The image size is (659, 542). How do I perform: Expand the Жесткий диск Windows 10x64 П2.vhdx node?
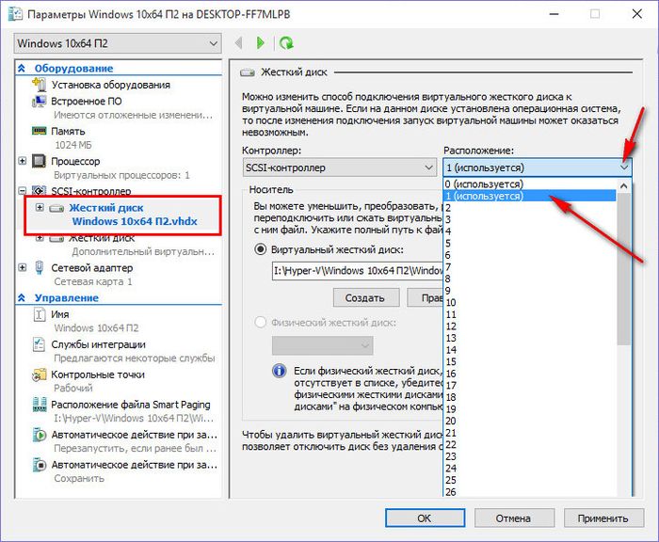click(x=40, y=207)
